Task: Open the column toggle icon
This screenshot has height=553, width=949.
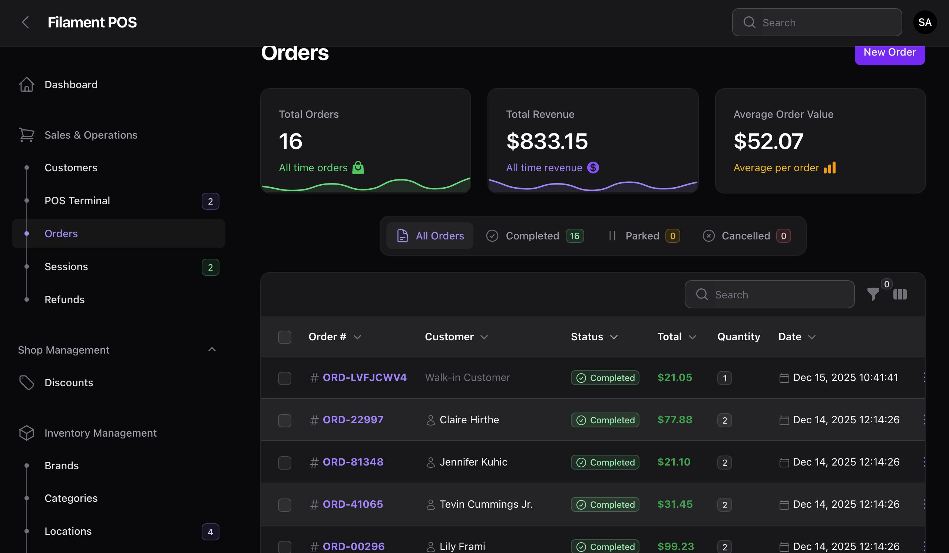Action: point(900,294)
